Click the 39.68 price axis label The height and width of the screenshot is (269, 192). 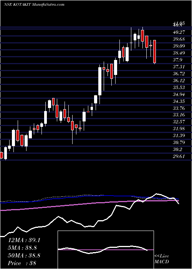coord(179,39)
